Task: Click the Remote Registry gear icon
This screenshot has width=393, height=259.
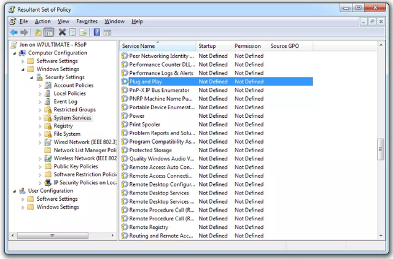Action: [x=125, y=227]
